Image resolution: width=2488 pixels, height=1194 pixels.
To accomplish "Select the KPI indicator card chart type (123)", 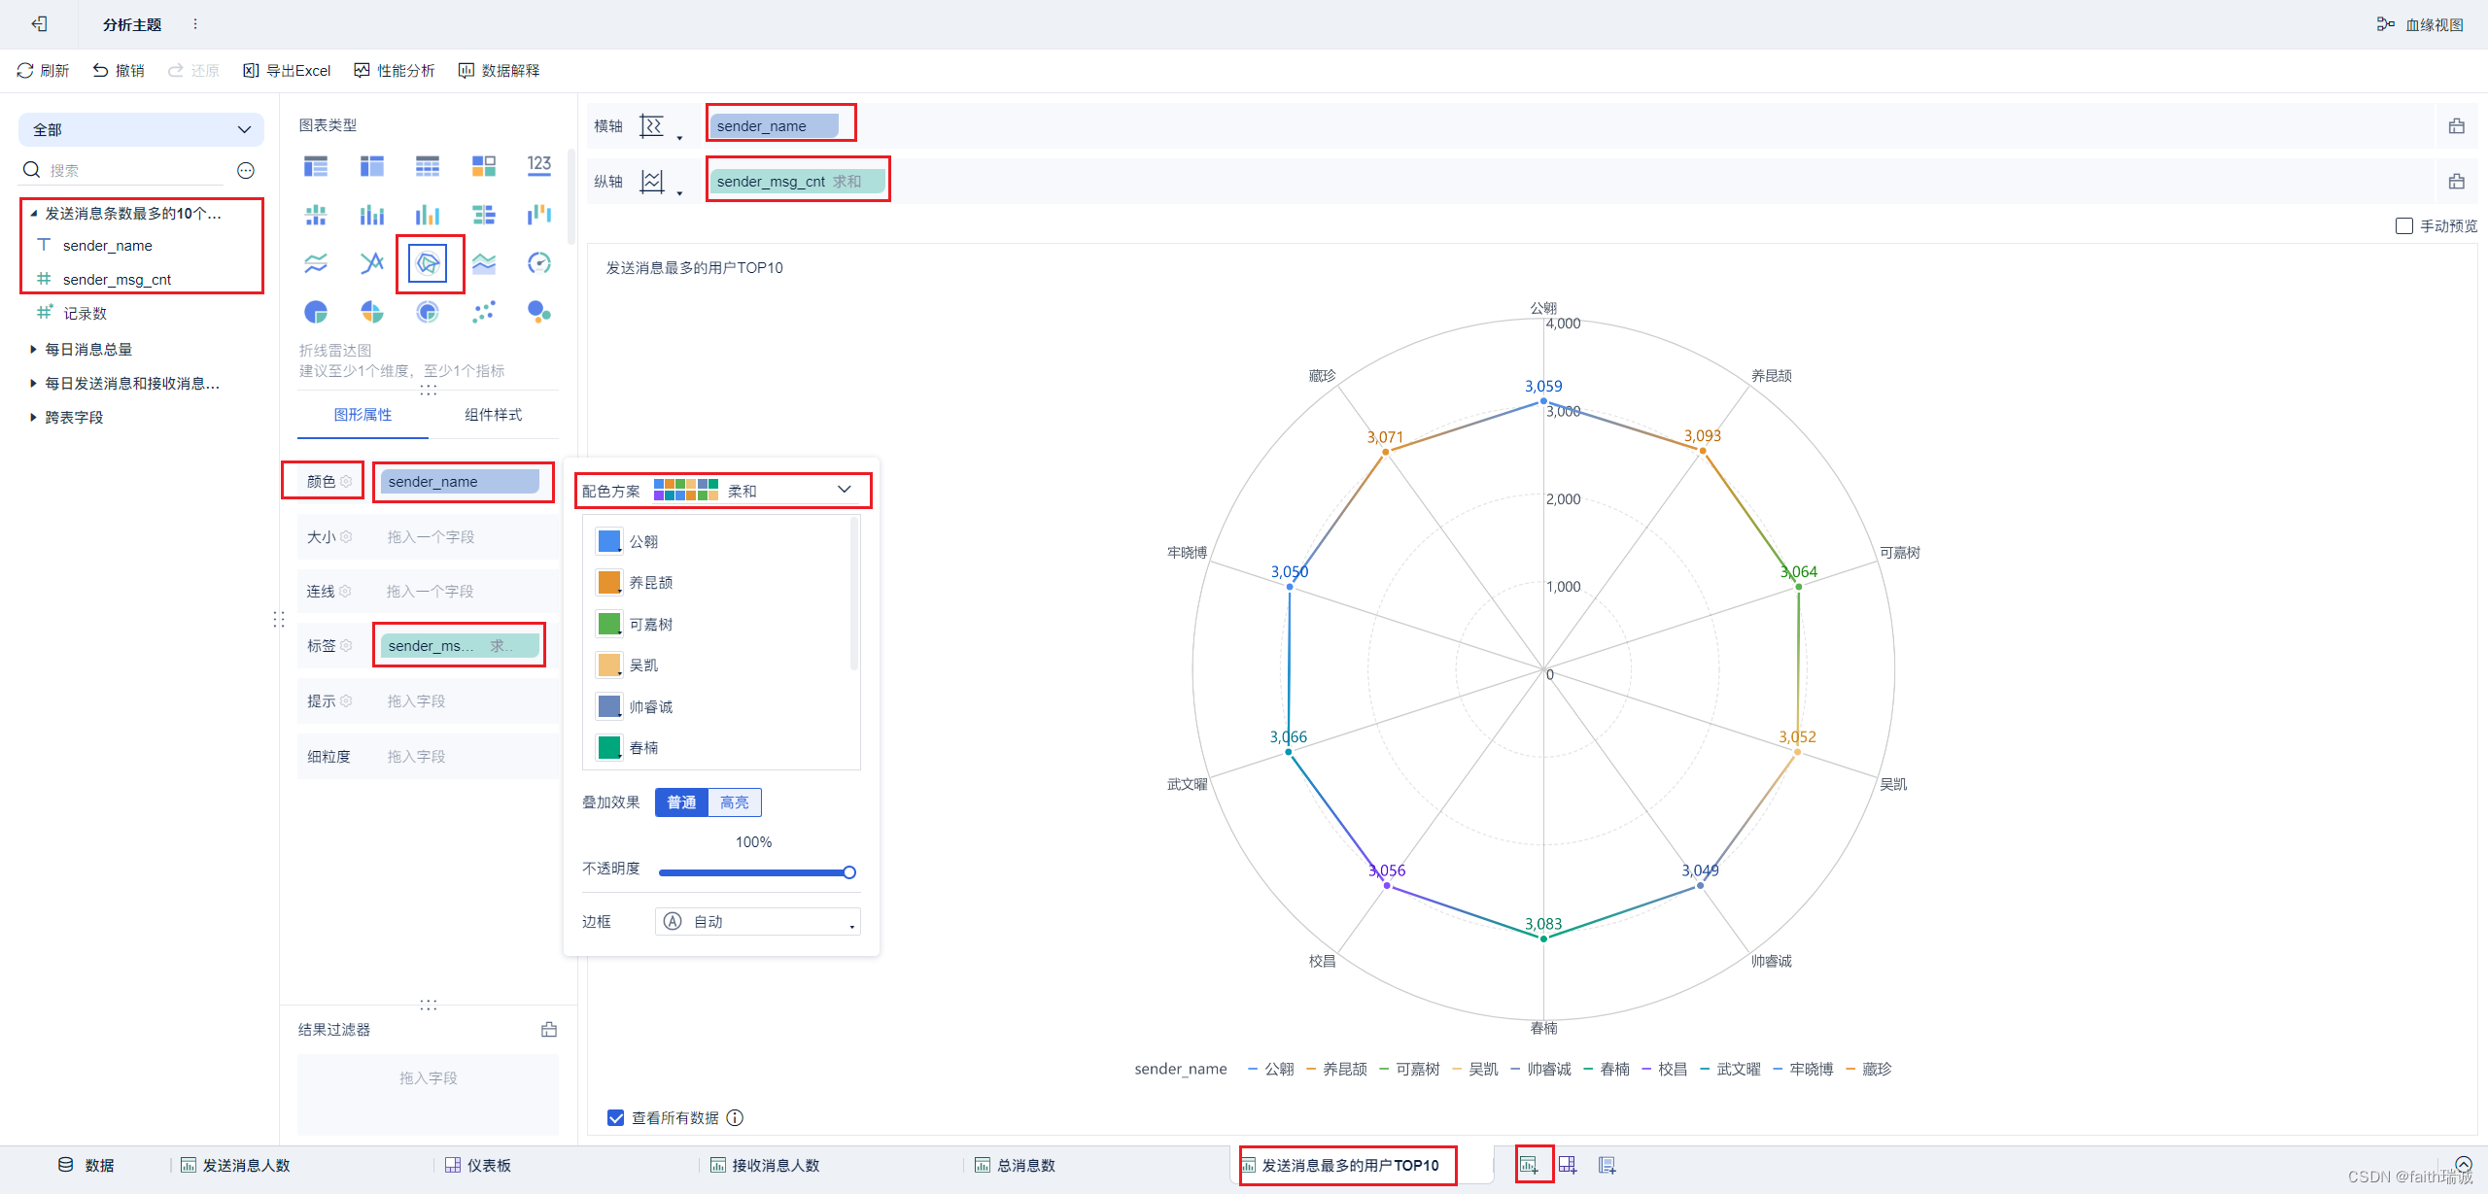I will coord(539,166).
